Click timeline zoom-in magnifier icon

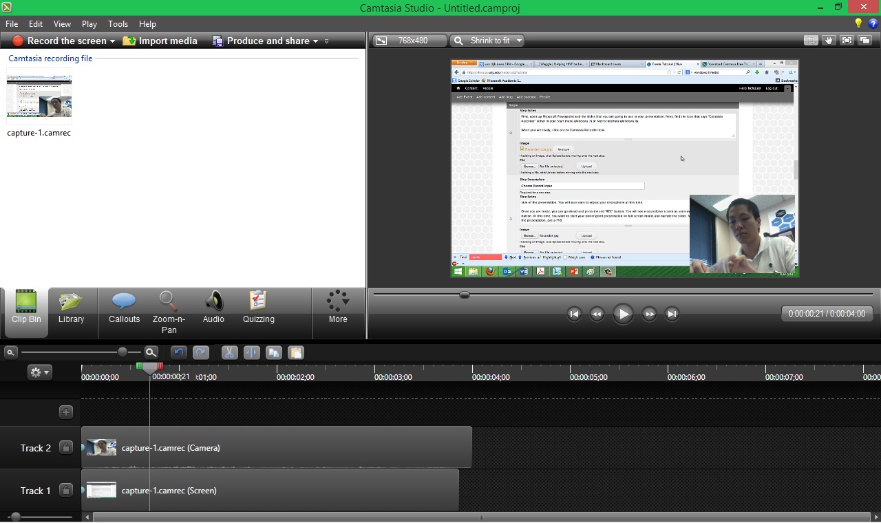(x=151, y=352)
